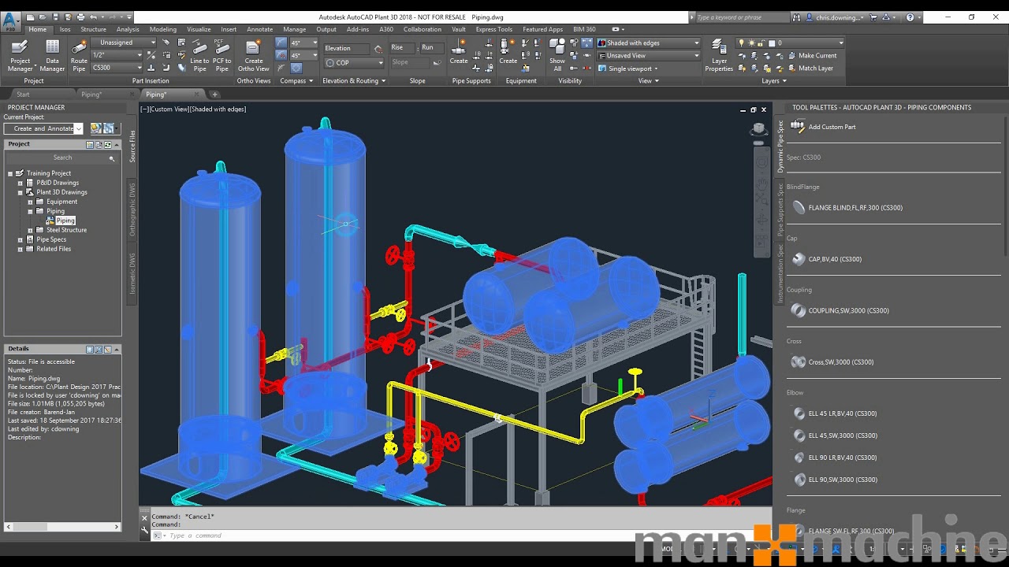
Task: Click the Help question mark icon
Action: 910,17
